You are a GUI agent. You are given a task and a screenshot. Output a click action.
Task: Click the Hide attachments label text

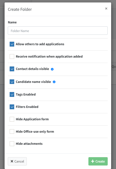click(x=29, y=144)
